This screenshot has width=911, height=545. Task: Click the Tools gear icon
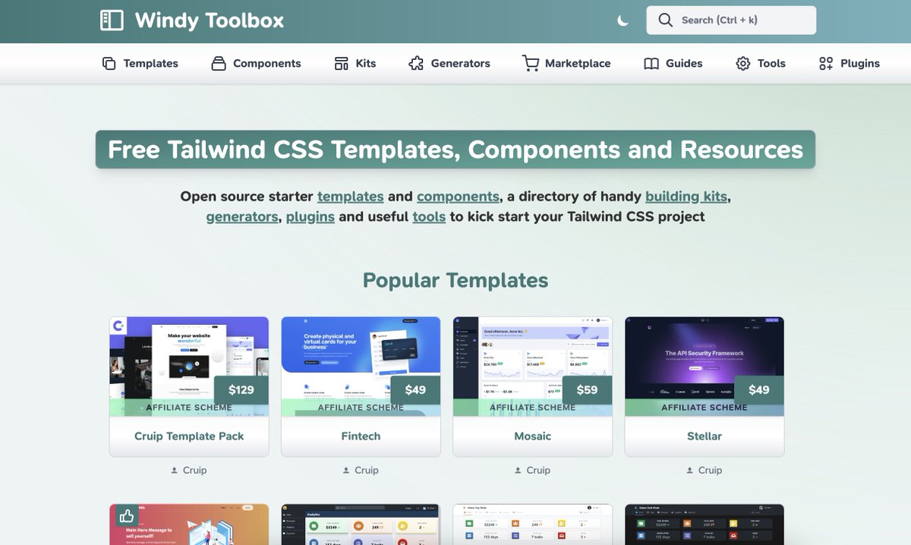pyautogui.click(x=743, y=64)
